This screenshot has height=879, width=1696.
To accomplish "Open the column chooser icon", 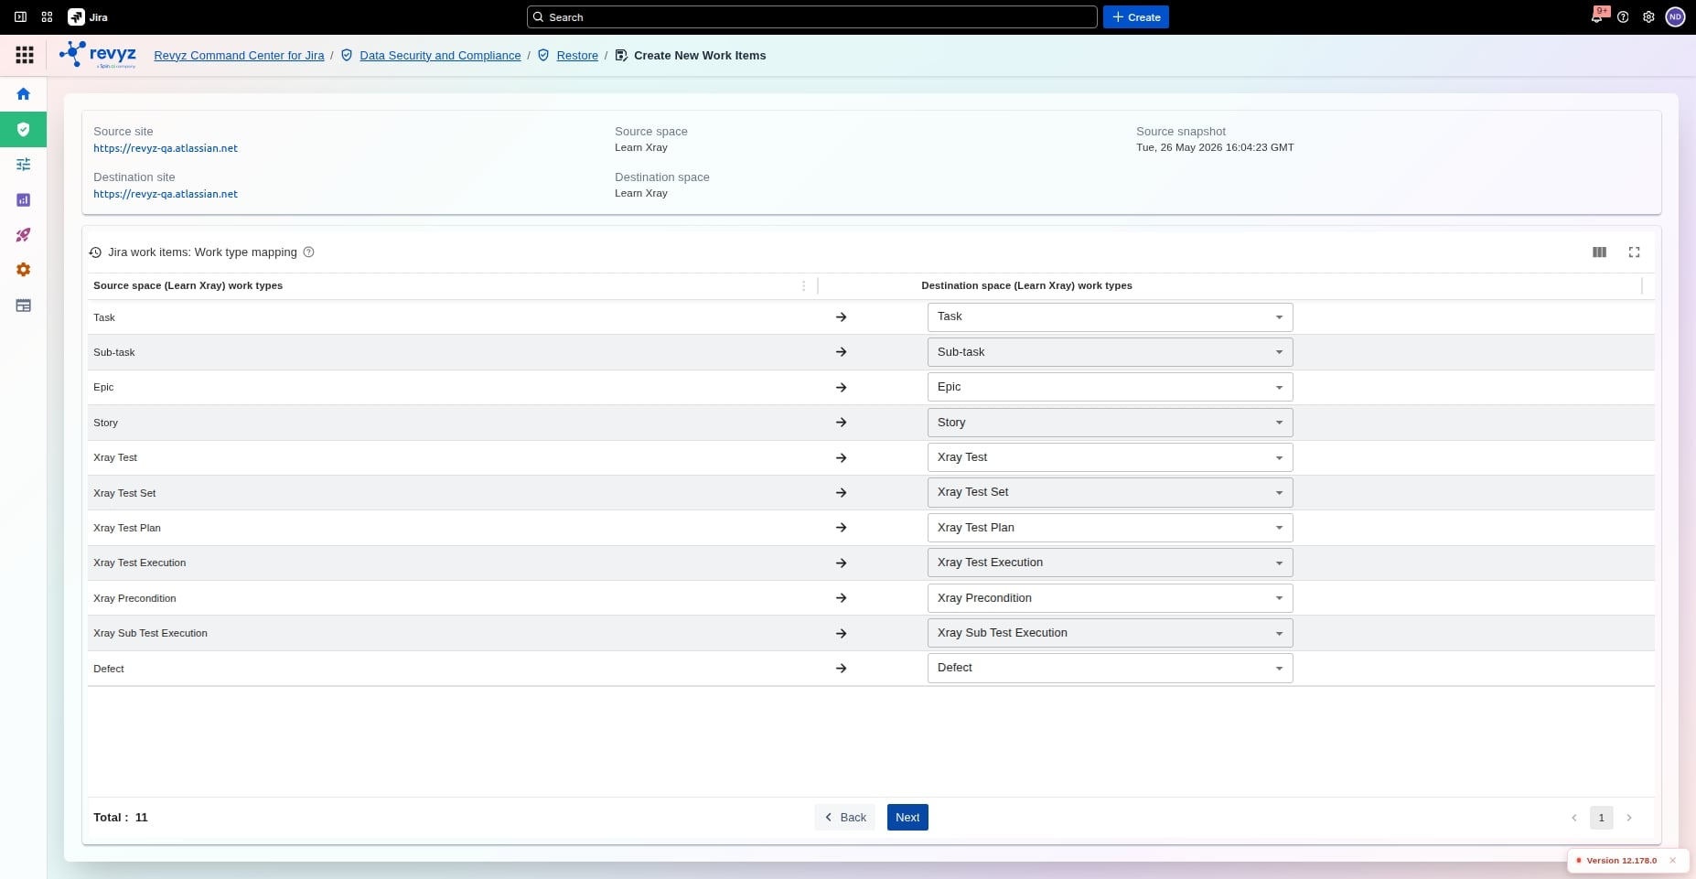I will [1599, 252].
